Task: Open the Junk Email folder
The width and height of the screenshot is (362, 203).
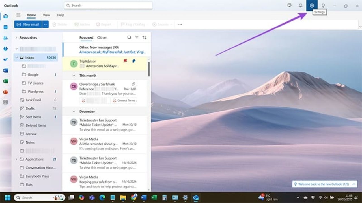Action: point(33,100)
